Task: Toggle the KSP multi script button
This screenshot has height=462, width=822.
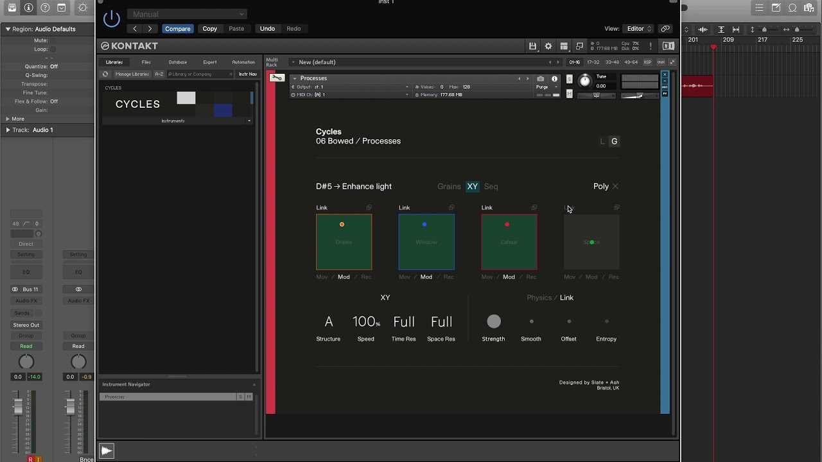Action: [647, 62]
